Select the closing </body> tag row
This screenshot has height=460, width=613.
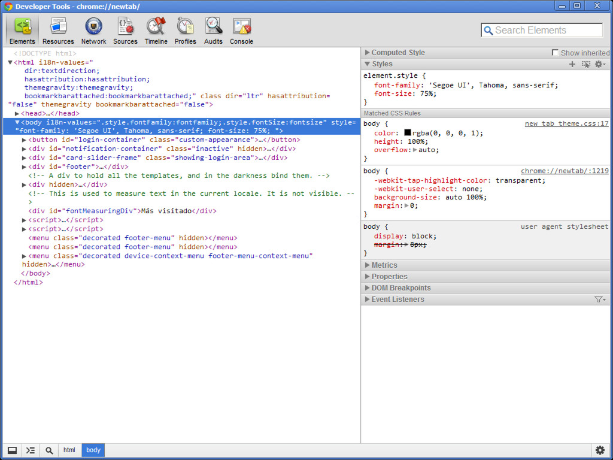click(35, 273)
